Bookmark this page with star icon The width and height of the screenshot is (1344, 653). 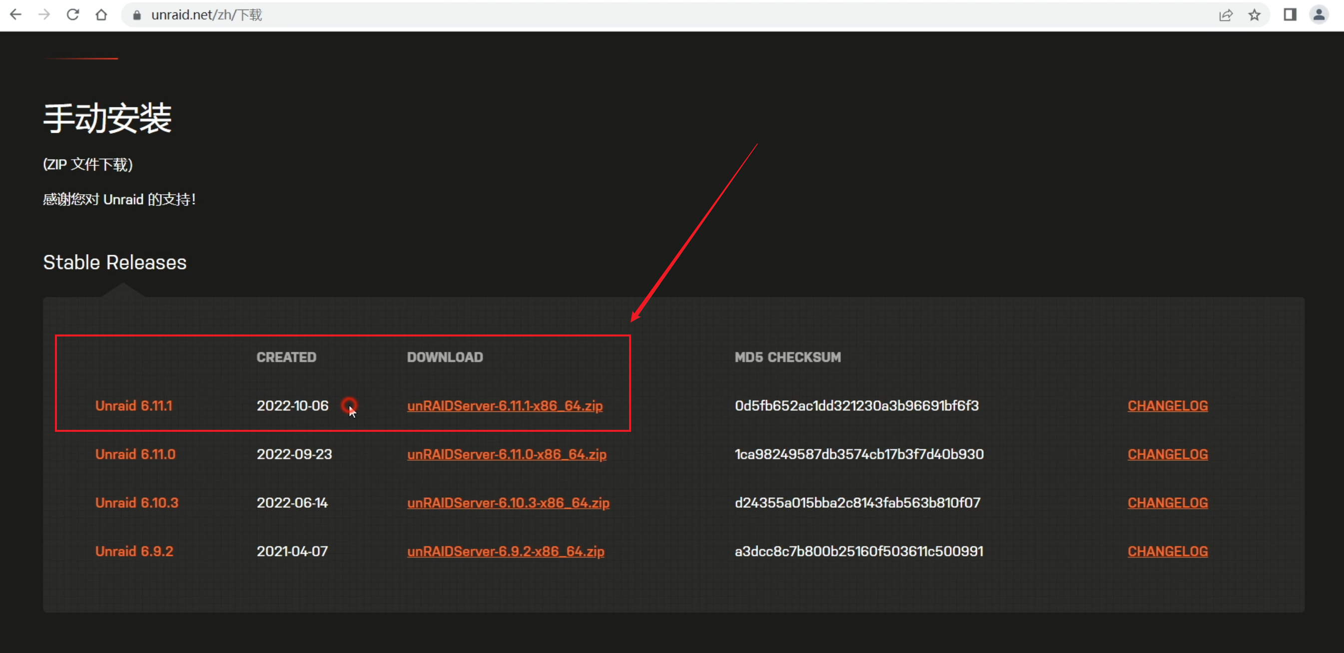tap(1254, 15)
